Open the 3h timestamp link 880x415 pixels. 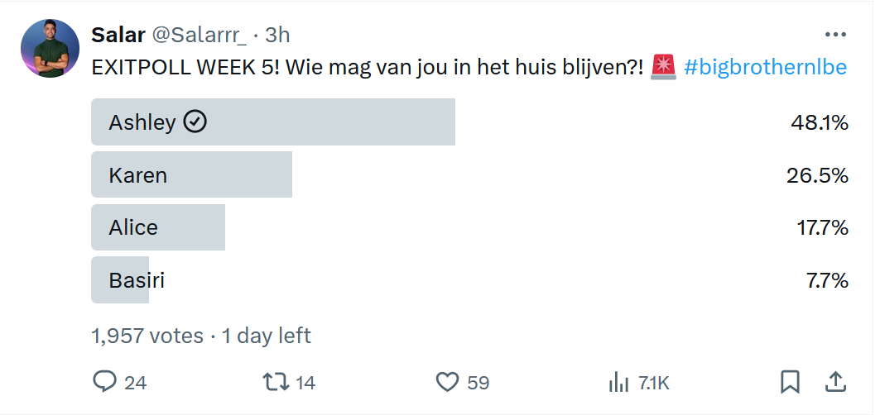pyautogui.click(x=277, y=35)
